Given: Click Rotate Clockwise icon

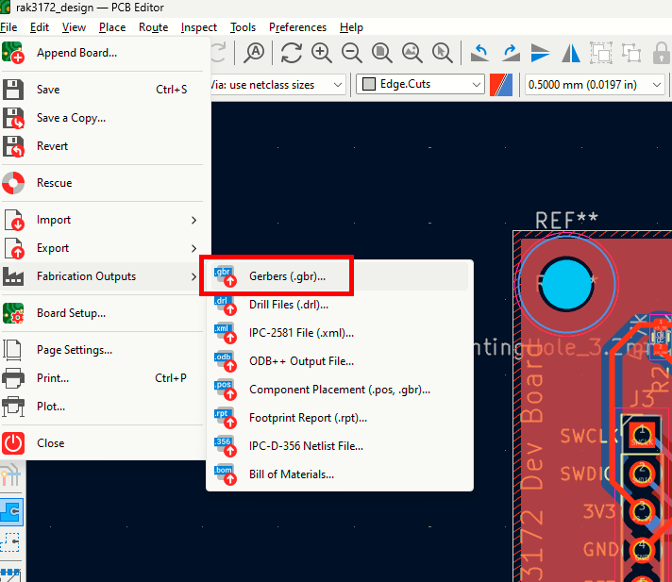Looking at the screenshot, I should coord(511,53).
